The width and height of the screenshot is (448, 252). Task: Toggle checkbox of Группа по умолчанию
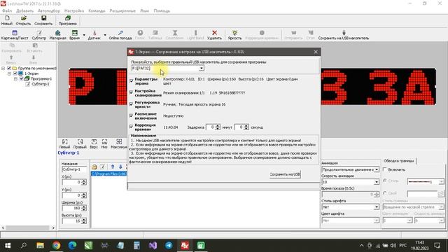pyautogui.click(x=9, y=69)
